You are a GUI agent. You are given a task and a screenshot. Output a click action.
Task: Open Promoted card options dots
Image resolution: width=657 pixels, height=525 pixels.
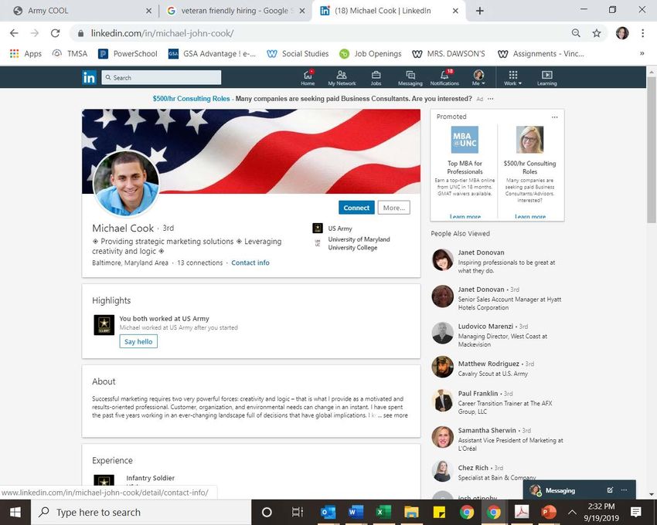coord(555,117)
